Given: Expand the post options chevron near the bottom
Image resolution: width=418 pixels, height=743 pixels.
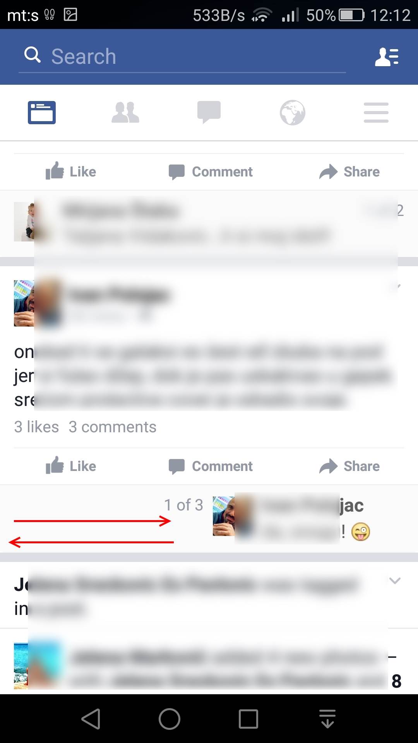Looking at the screenshot, I should pos(395,580).
